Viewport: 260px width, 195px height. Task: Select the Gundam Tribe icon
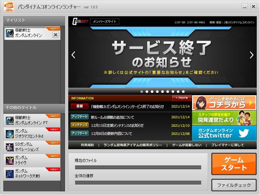[10, 160]
